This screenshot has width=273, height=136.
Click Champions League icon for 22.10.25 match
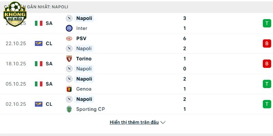pos(39,44)
